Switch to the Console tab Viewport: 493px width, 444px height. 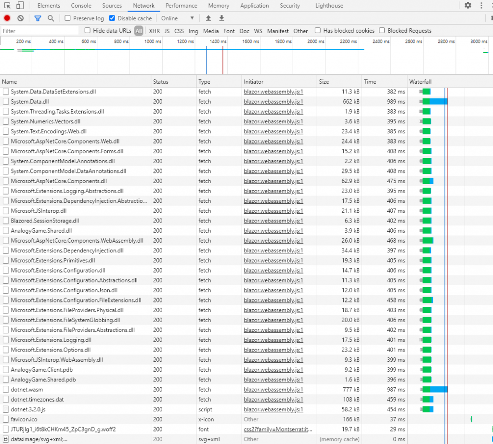click(x=81, y=6)
